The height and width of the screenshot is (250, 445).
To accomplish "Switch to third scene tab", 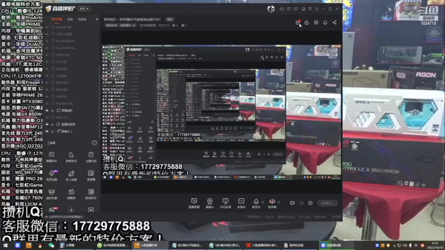I will (x=82, y=19).
